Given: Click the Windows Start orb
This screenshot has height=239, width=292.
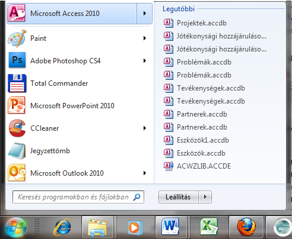Looking at the screenshot, I should click(16, 228).
